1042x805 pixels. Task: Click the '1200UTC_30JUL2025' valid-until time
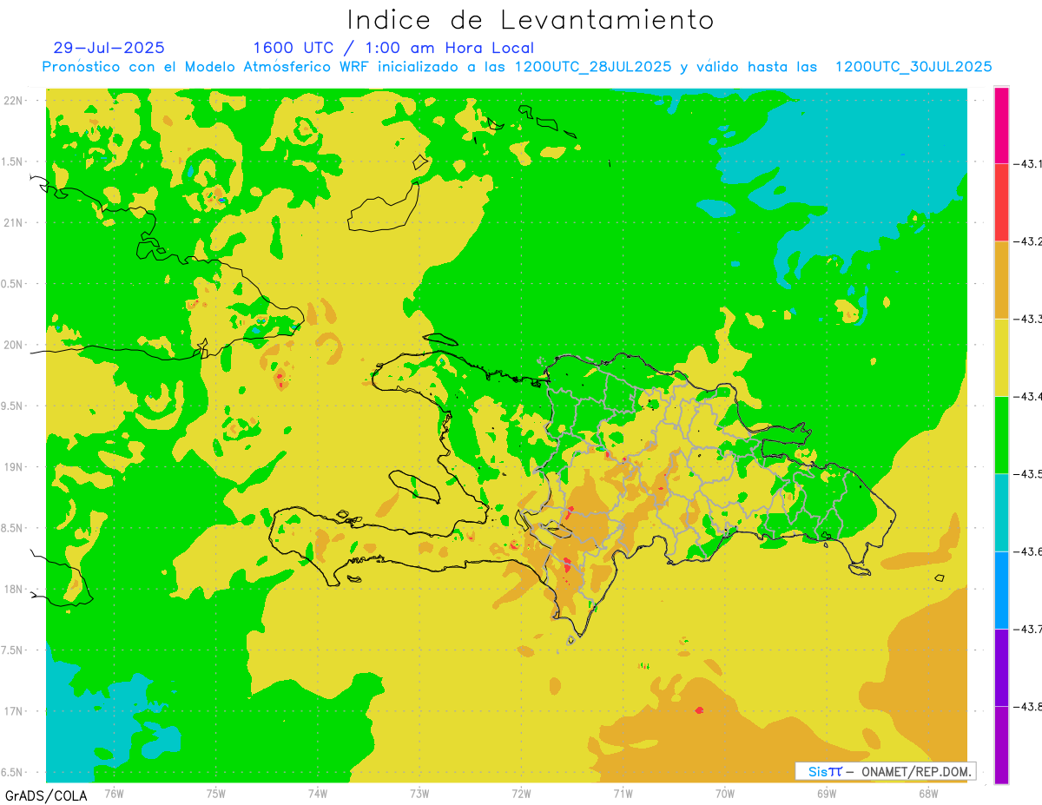click(913, 67)
